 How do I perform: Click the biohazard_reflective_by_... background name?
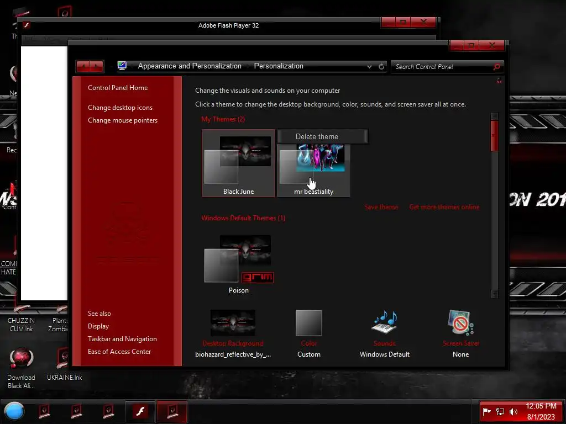click(233, 354)
